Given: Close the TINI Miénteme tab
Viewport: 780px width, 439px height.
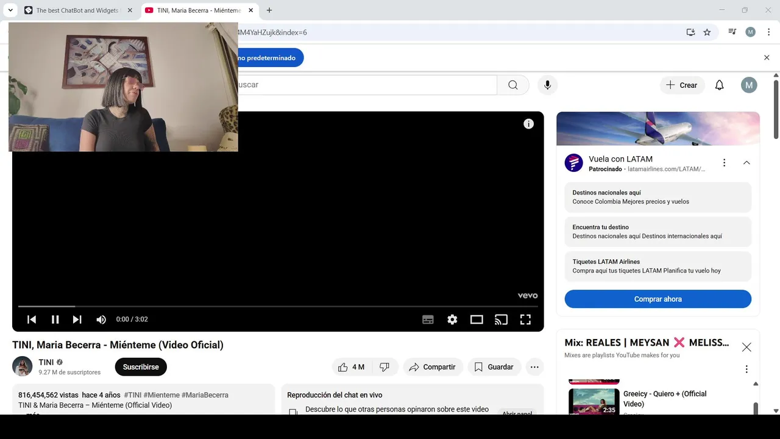Looking at the screenshot, I should (250, 10).
